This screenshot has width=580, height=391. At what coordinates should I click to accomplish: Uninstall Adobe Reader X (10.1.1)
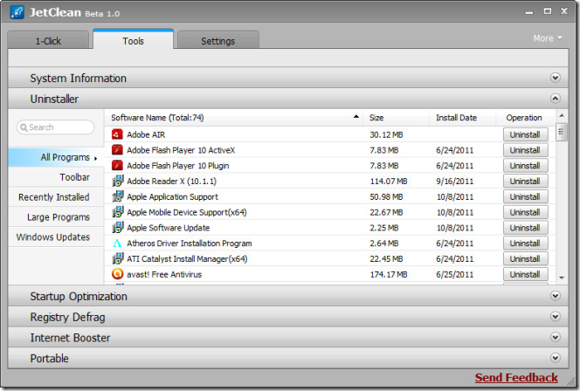pyautogui.click(x=525, y=181)
